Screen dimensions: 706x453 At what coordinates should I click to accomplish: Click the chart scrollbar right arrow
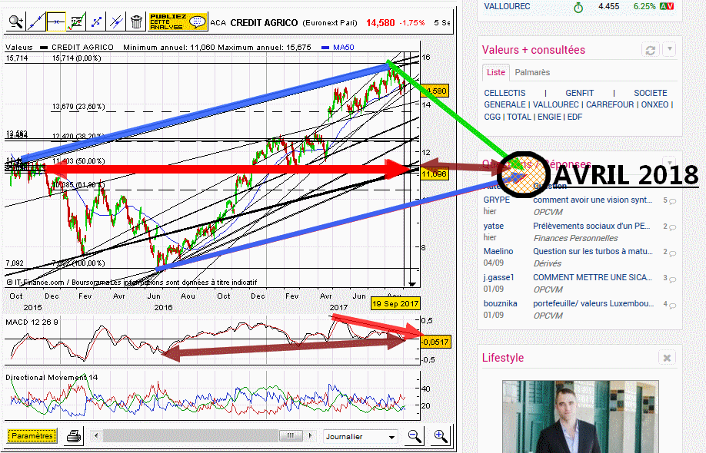(x=310, y=435)
